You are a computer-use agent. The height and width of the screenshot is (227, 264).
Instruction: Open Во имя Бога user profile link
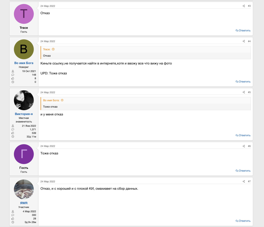(24, 63)
